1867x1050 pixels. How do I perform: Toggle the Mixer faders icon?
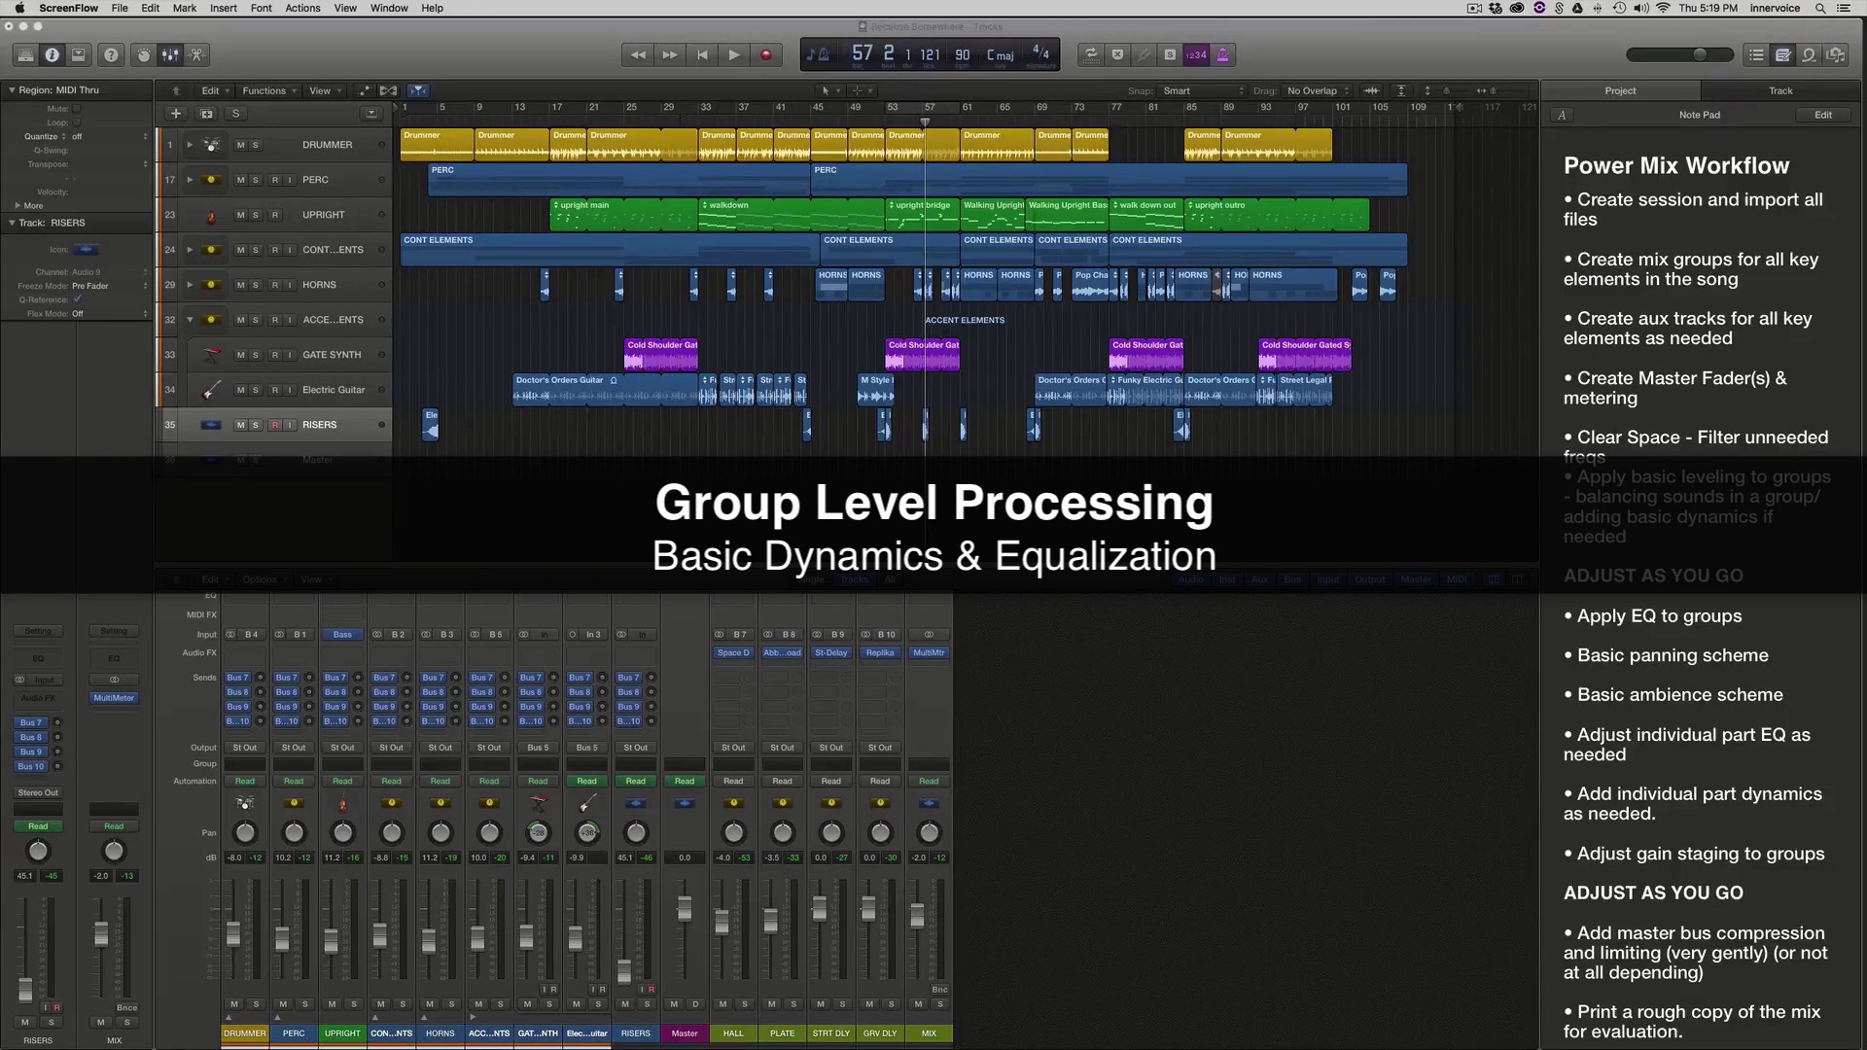(170, 55)
